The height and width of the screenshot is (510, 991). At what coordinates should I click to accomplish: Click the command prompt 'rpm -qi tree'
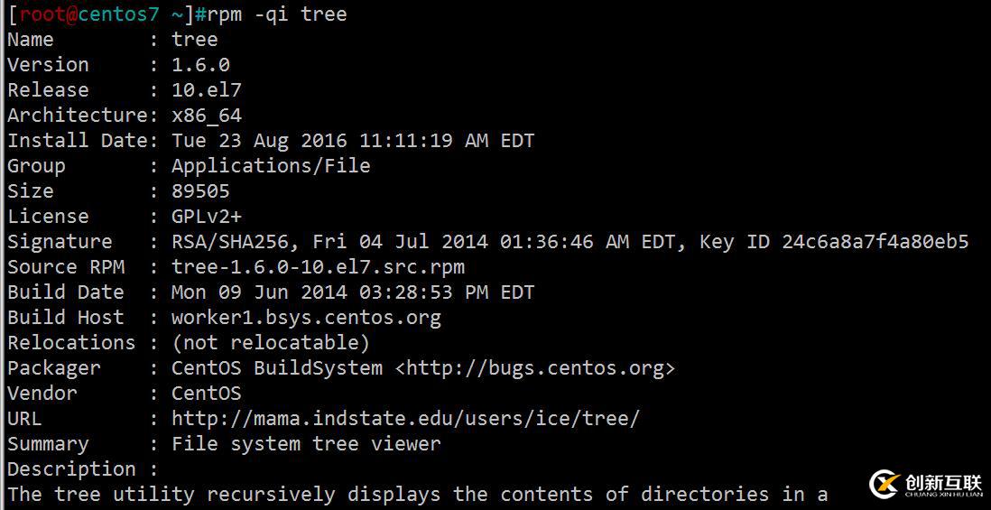[x=277, y=14]
